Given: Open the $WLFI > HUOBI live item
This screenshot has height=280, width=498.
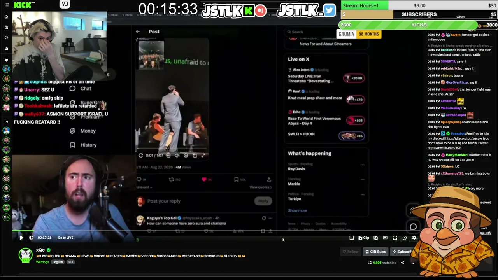Looking at the screenshot, I should pos(326,135).
